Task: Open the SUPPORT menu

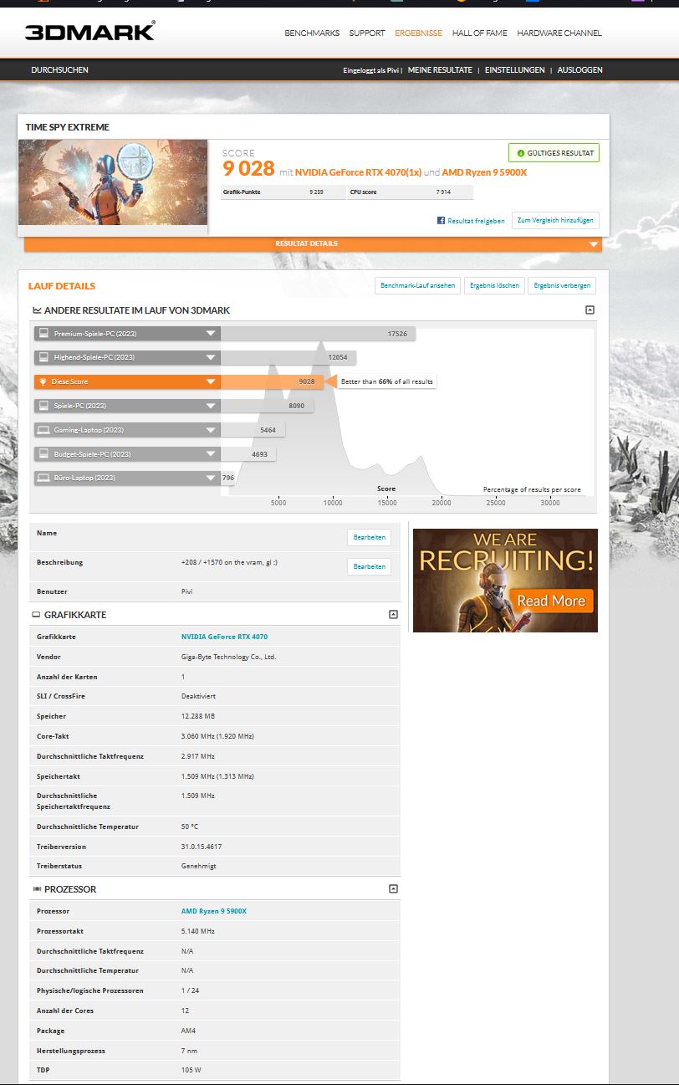Action: point(367,33)
